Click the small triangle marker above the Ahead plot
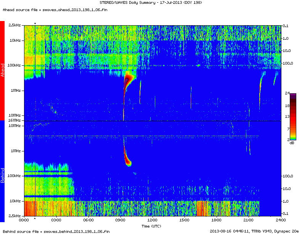 click(35, 23)
